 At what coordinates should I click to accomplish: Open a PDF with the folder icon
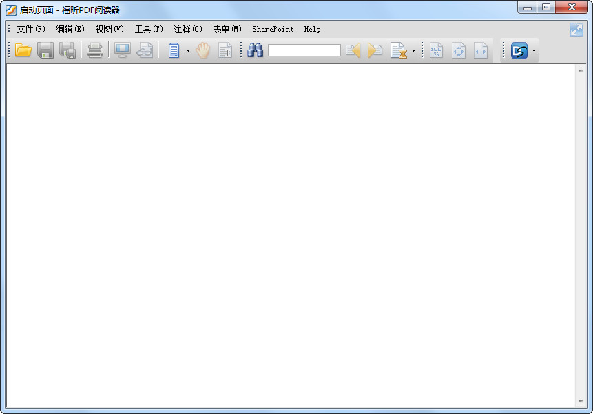23,50
